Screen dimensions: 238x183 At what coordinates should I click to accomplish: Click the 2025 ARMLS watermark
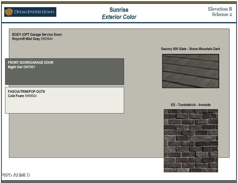[15, 175]
